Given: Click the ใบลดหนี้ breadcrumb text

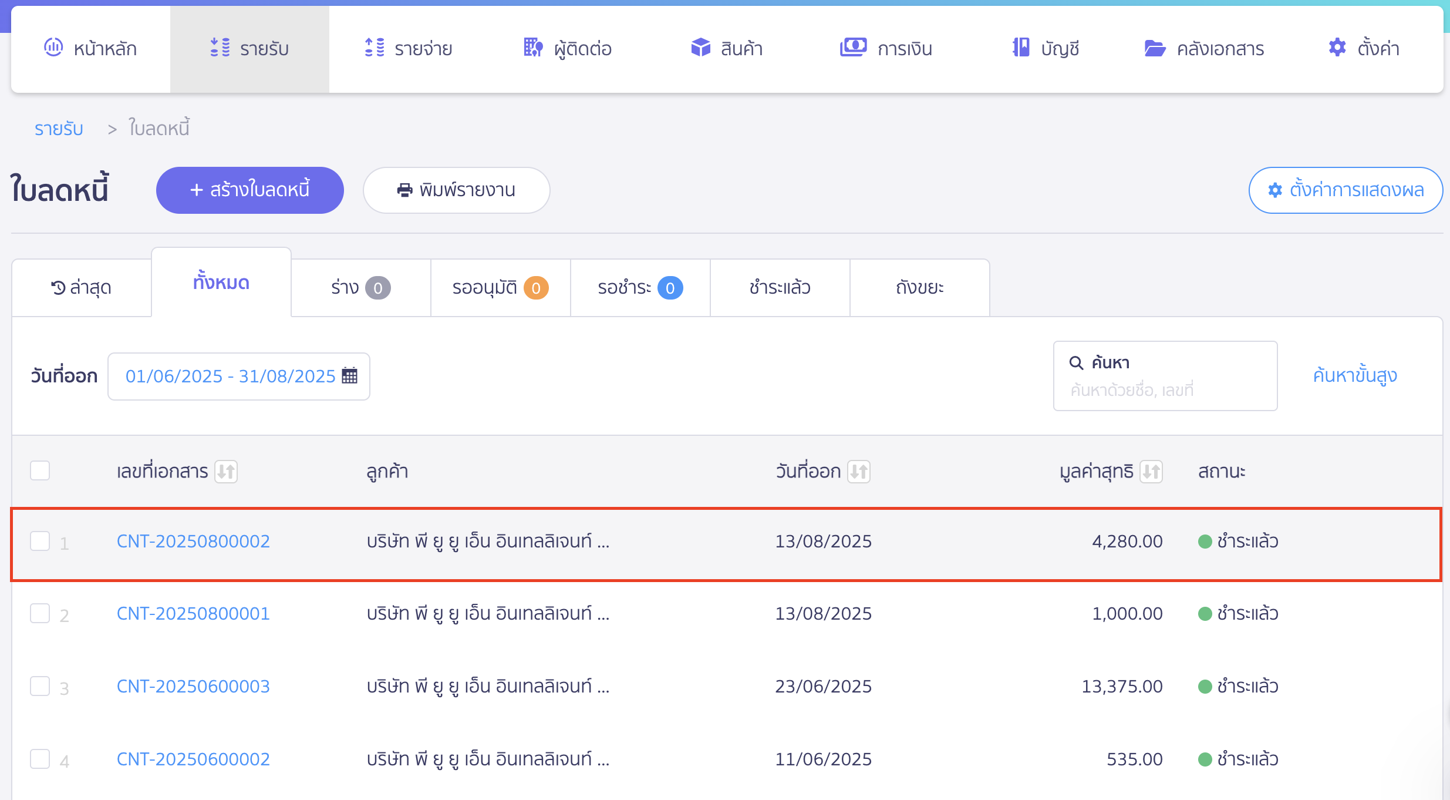Looking at the screenshot, I should point(159,128).
